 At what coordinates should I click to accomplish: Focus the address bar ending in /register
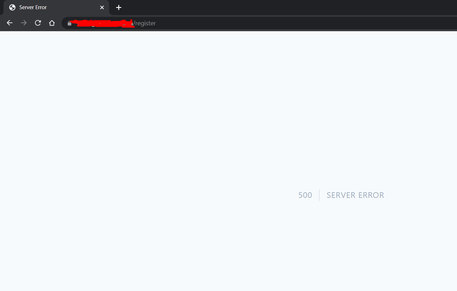[260, 23]
